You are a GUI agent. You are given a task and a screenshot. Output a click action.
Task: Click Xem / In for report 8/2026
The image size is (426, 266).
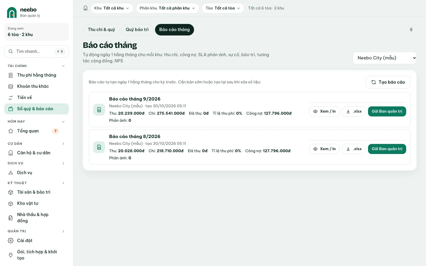[324, 149]
